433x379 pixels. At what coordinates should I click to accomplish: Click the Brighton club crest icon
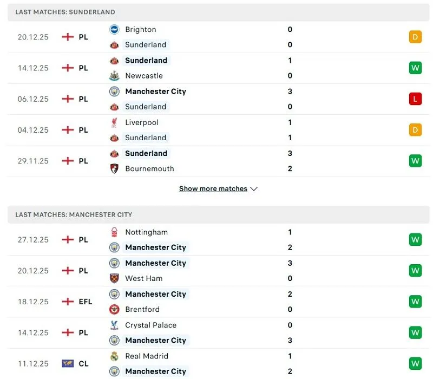pos(114,29)
